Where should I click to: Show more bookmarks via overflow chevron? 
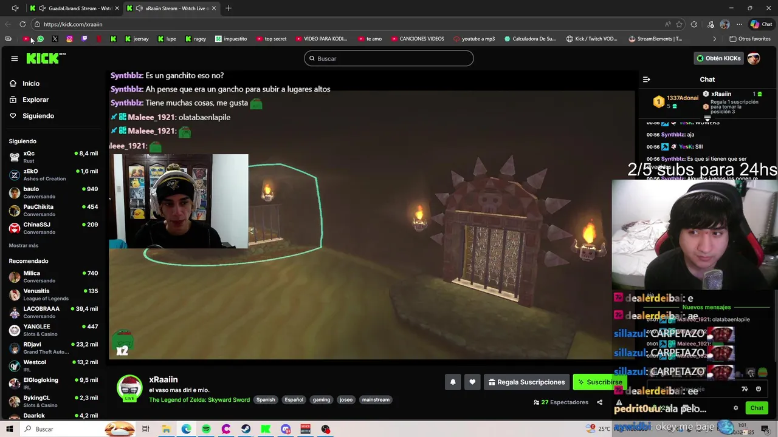point(714,39)
